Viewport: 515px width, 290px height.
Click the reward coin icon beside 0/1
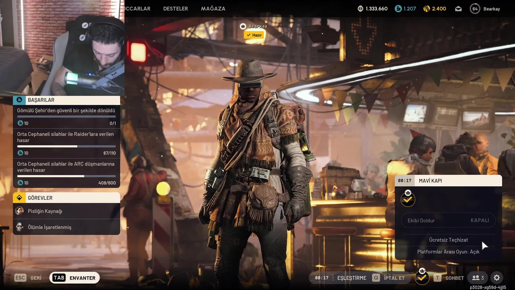point(20,123)
